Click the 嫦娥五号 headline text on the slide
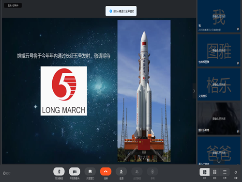242x182 pixels. tap(64, 56)
